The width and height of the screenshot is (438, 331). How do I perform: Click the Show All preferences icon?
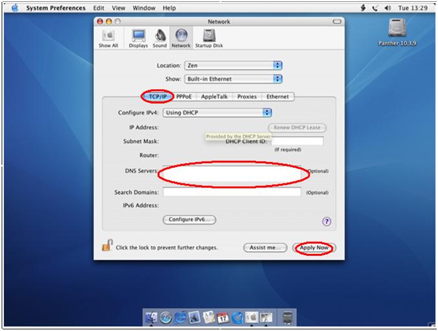pyautogui.click(x=108, y=38)
